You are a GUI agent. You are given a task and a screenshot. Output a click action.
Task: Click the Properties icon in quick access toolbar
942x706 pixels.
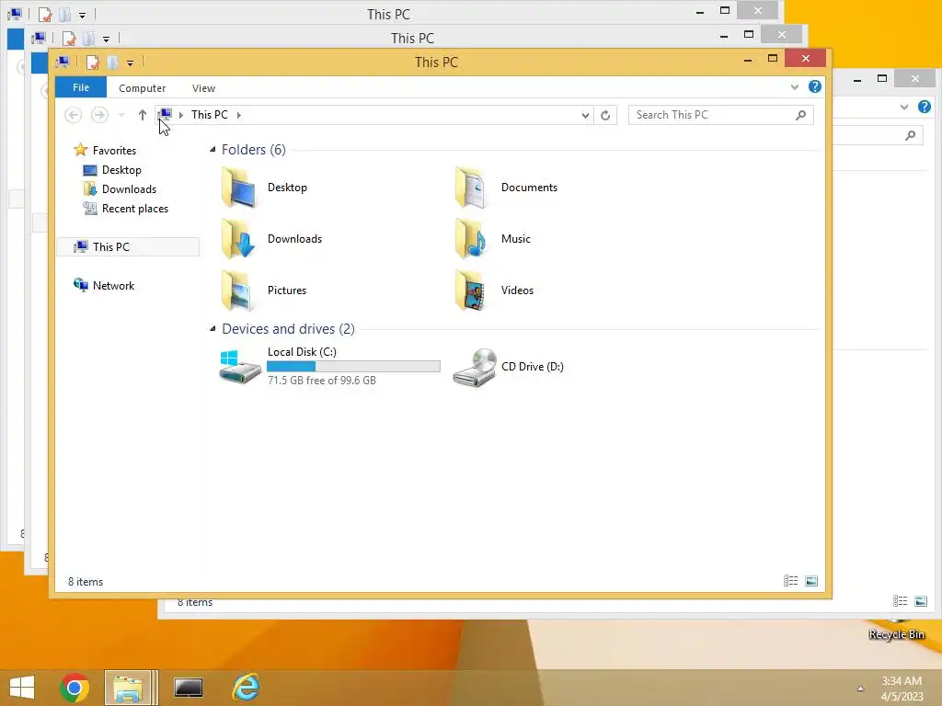93,63
